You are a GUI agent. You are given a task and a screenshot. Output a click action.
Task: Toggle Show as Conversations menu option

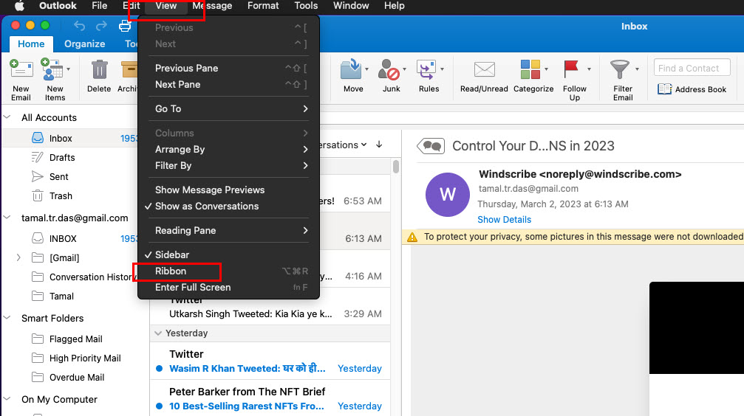[207, 206]
